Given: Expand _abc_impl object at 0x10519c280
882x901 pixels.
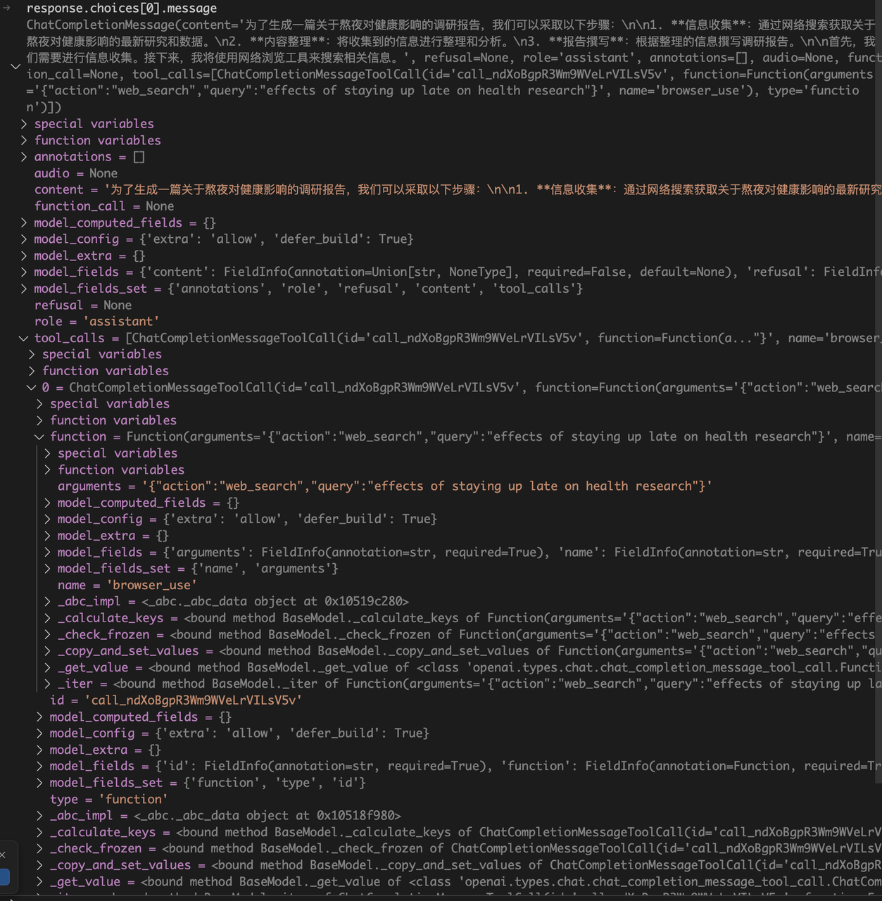Looking at the screenshot, I should click(x=47, y=602).
